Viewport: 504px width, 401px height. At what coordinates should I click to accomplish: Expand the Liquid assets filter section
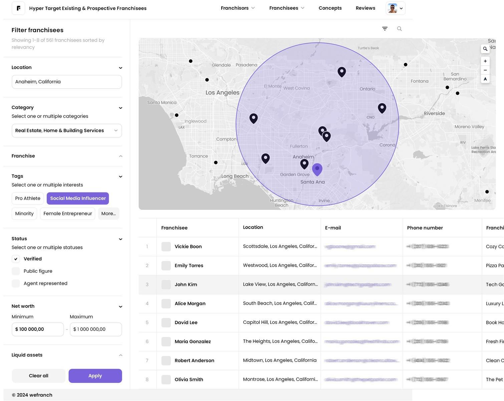[120, 355]
